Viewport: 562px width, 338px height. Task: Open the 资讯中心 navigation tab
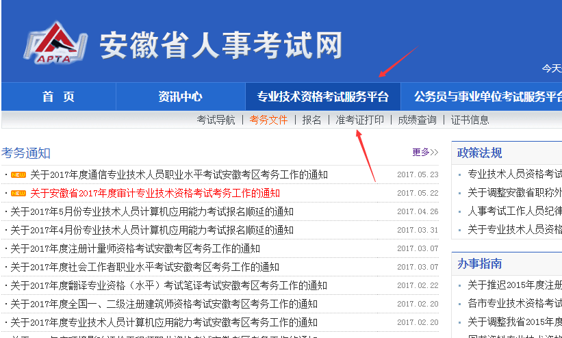point(180,96)
